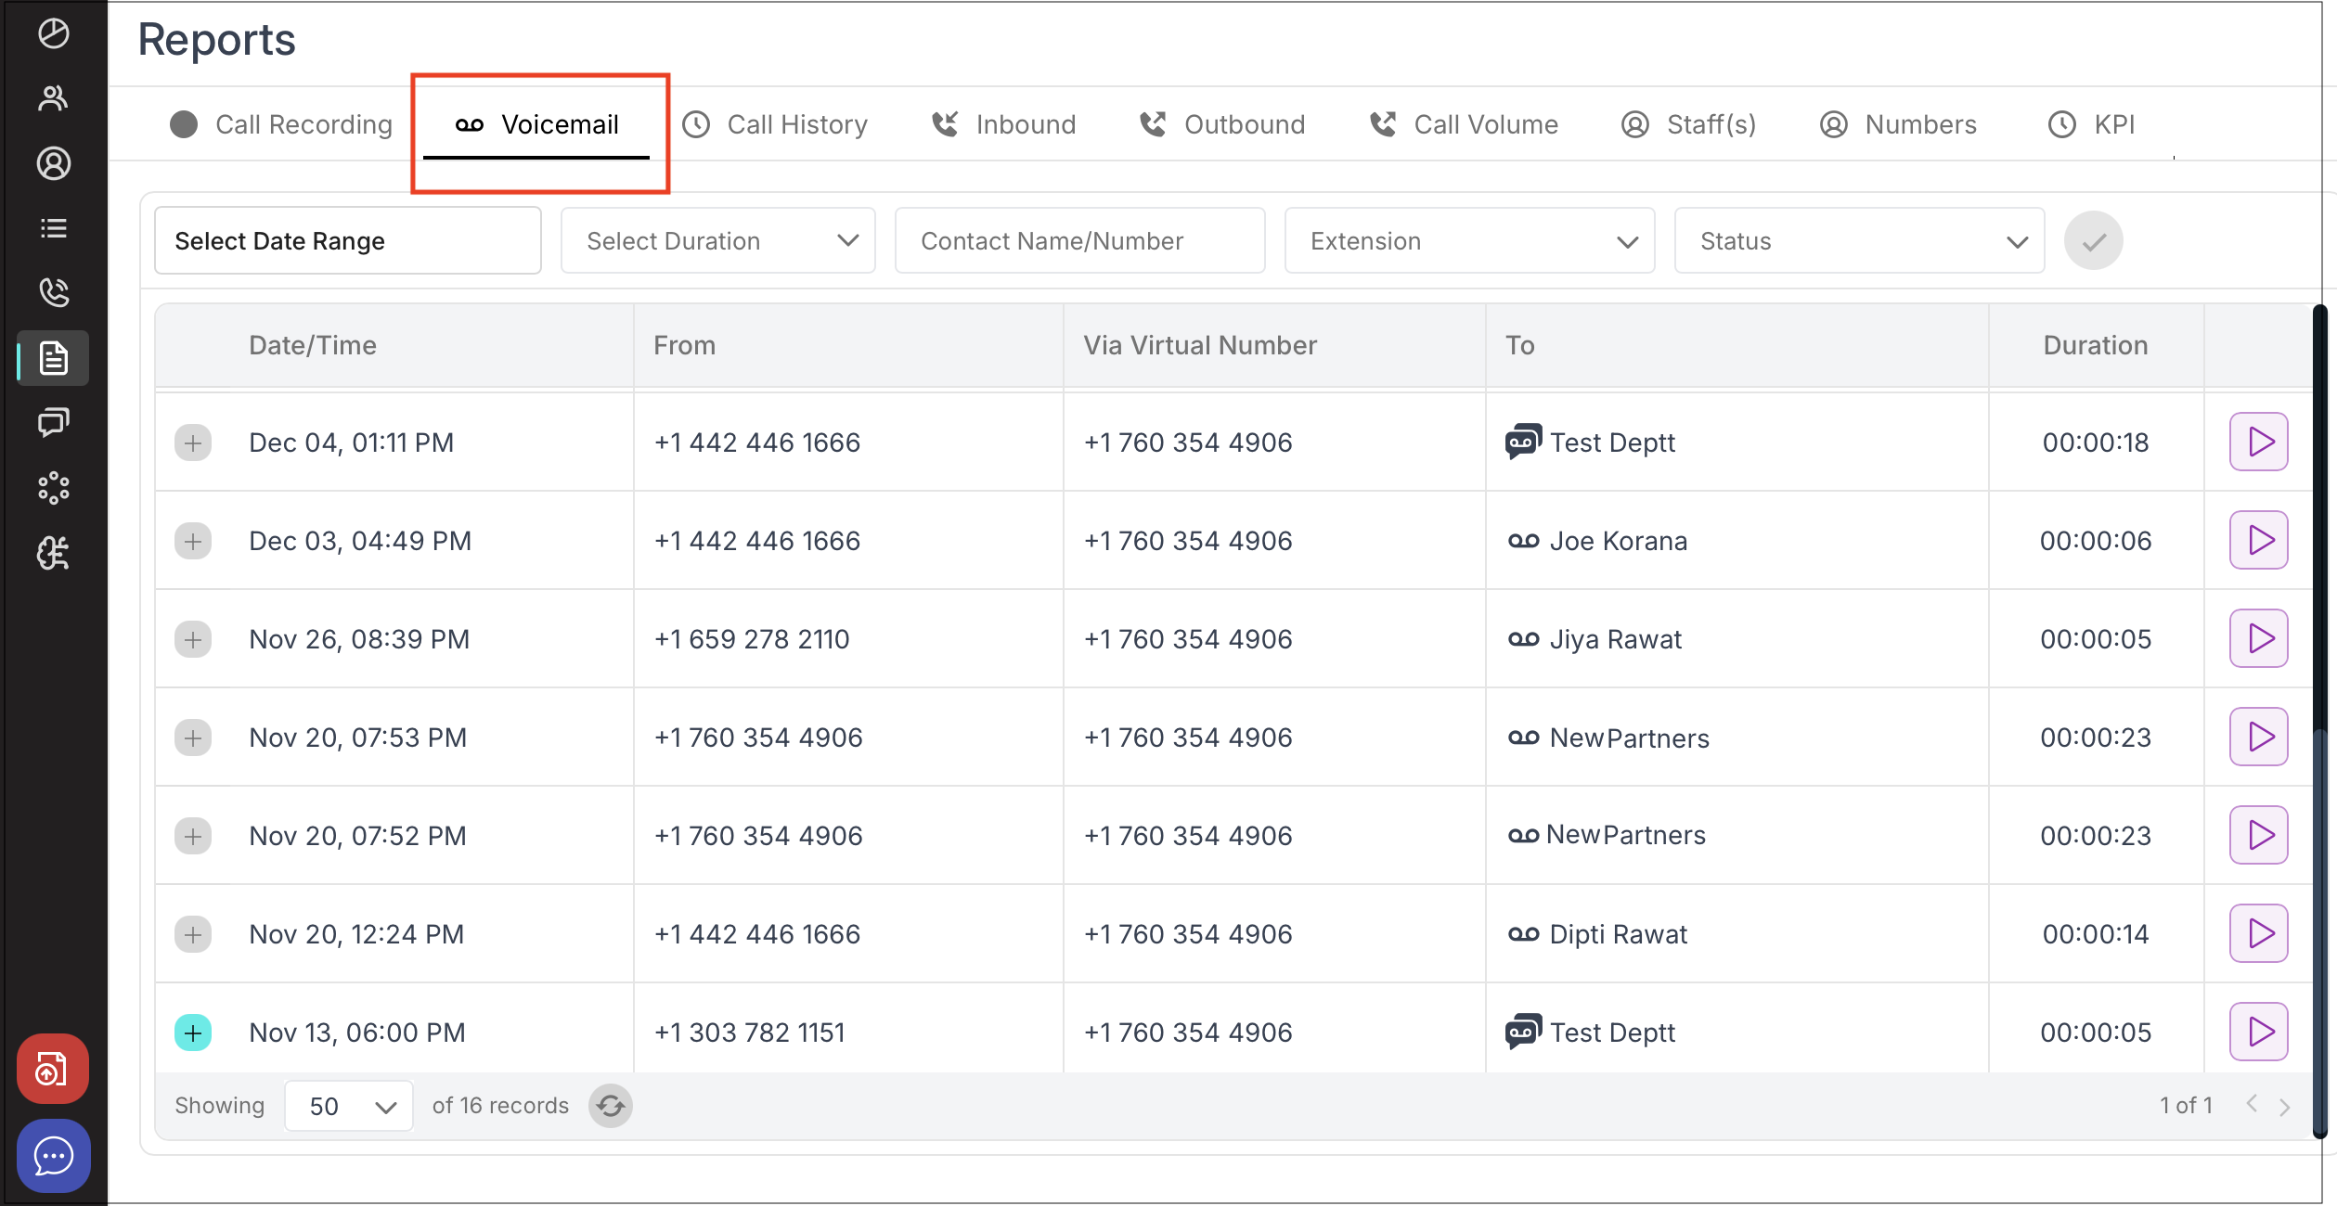Click the Contact Name/Number search field
The height and width of the screenshot is (1206, 2337).
[x=1079, y=241]
